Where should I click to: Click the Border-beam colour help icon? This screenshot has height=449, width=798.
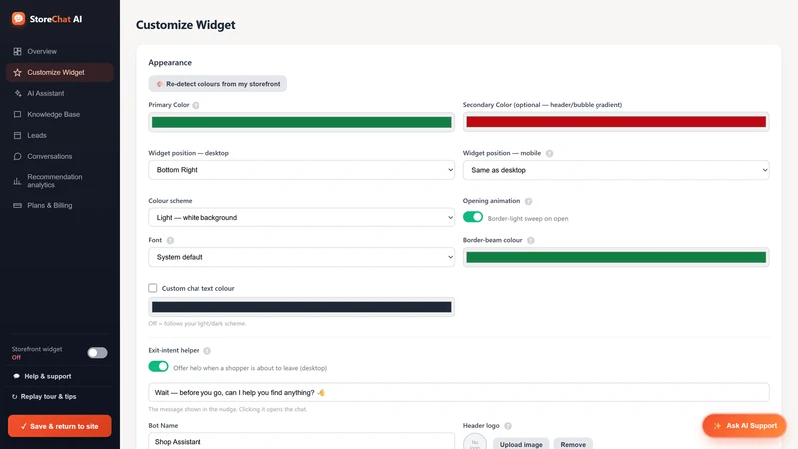[531, 240]
